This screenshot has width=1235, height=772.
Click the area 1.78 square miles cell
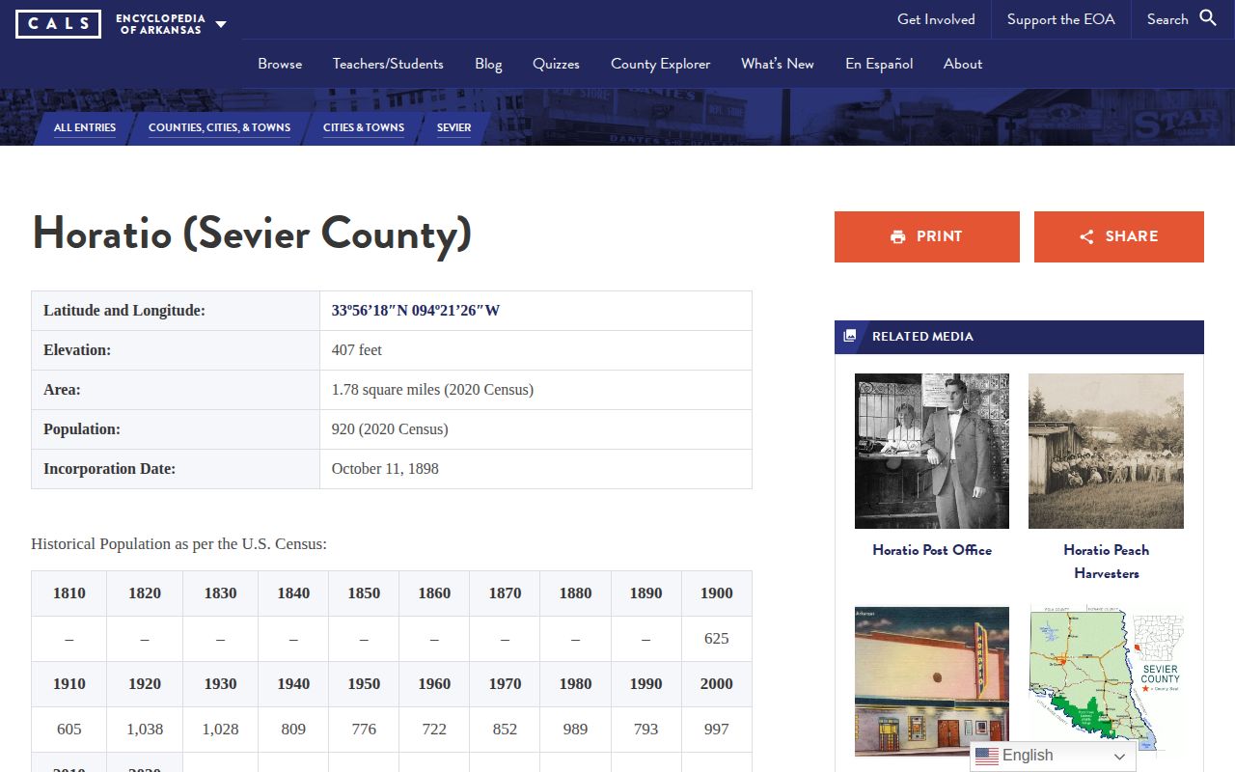(535, 390)
